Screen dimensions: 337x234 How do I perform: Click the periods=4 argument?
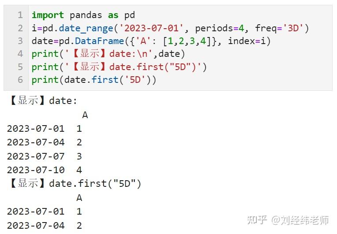(x=219, y=28)
